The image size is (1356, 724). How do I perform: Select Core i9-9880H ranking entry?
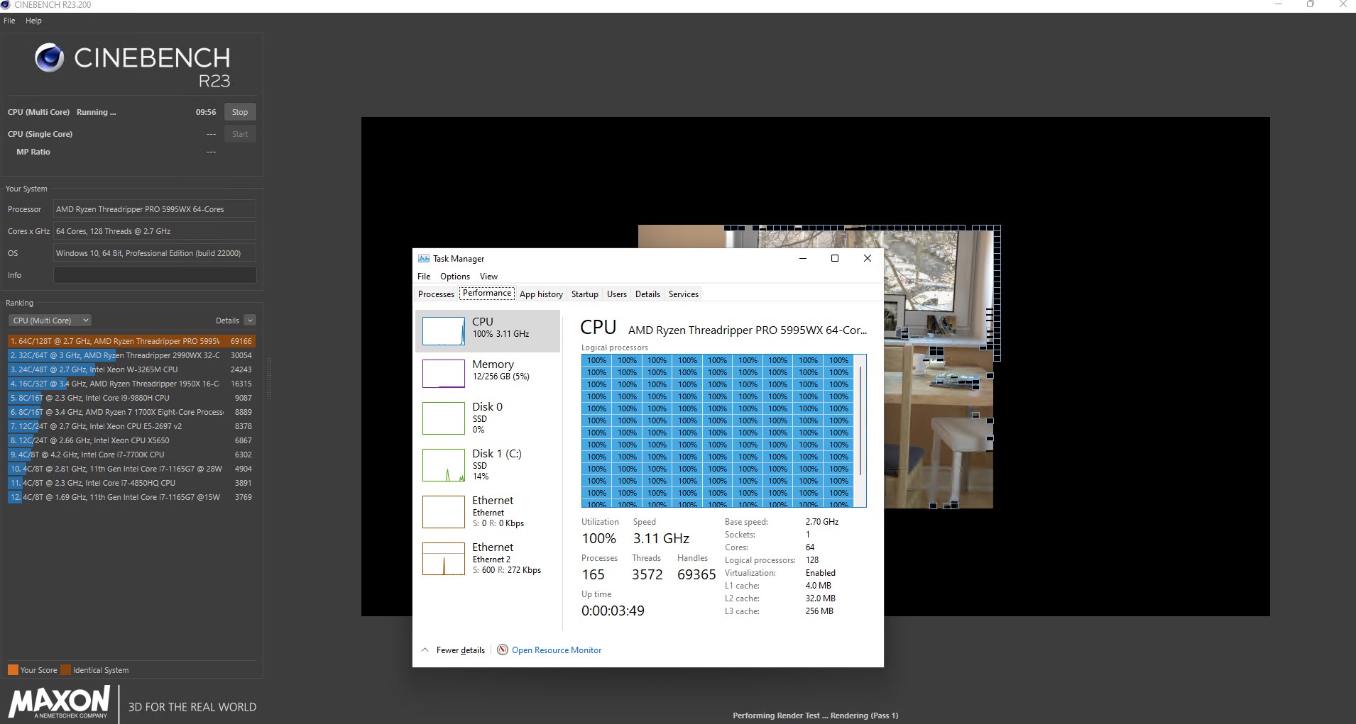(x=131, y=398)
